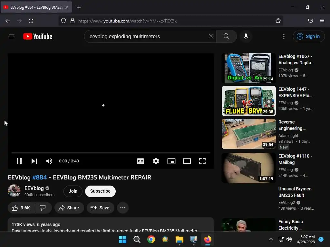Enable miniplayer mode
This screenshot has width=330, height=247.
(x=171, y=161)
